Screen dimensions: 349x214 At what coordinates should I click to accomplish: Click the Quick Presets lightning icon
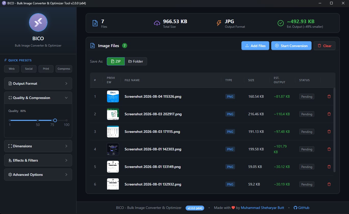[x=6, y=60]
